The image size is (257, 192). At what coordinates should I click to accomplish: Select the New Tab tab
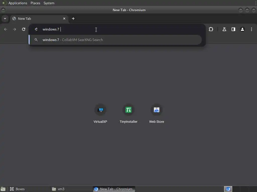(39, 18)
